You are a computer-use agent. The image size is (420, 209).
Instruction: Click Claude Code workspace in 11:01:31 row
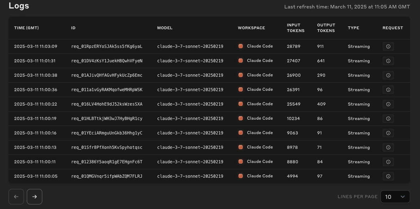click(x=260, y=61)
